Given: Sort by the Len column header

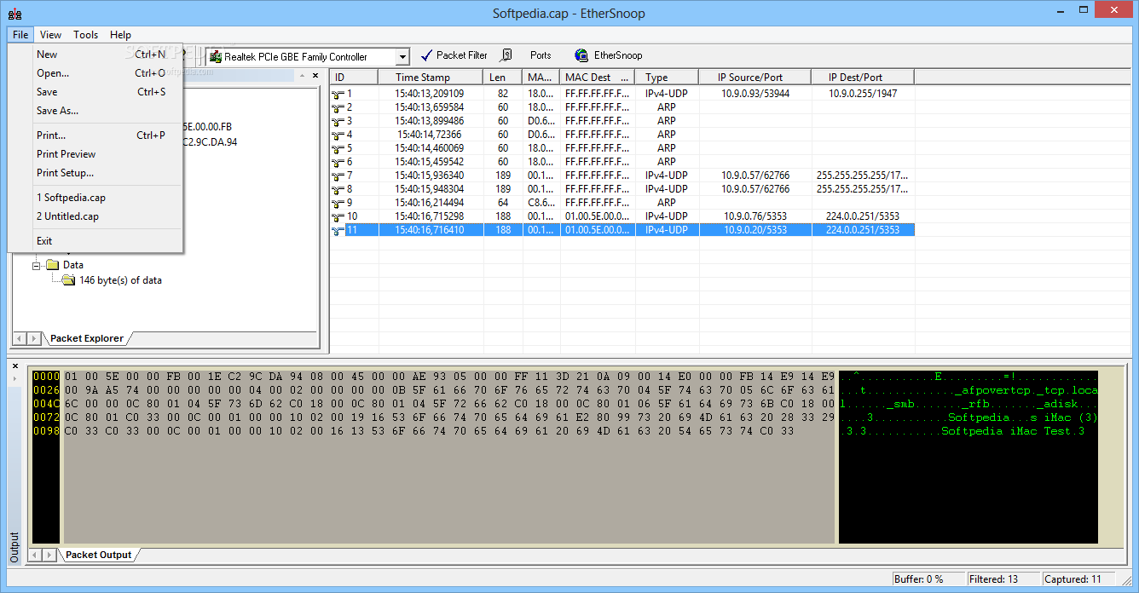Looking at the screenshot, I should point(503,78).
